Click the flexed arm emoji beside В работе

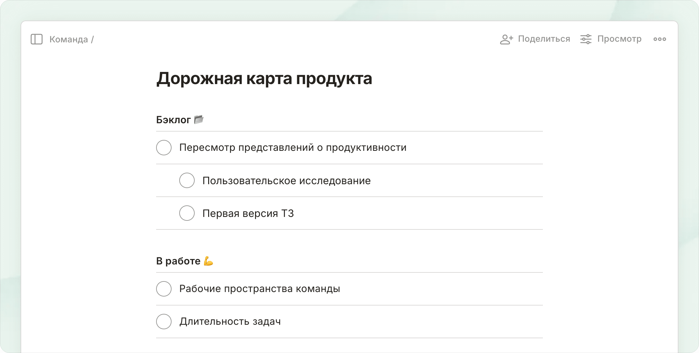point(208,261)
